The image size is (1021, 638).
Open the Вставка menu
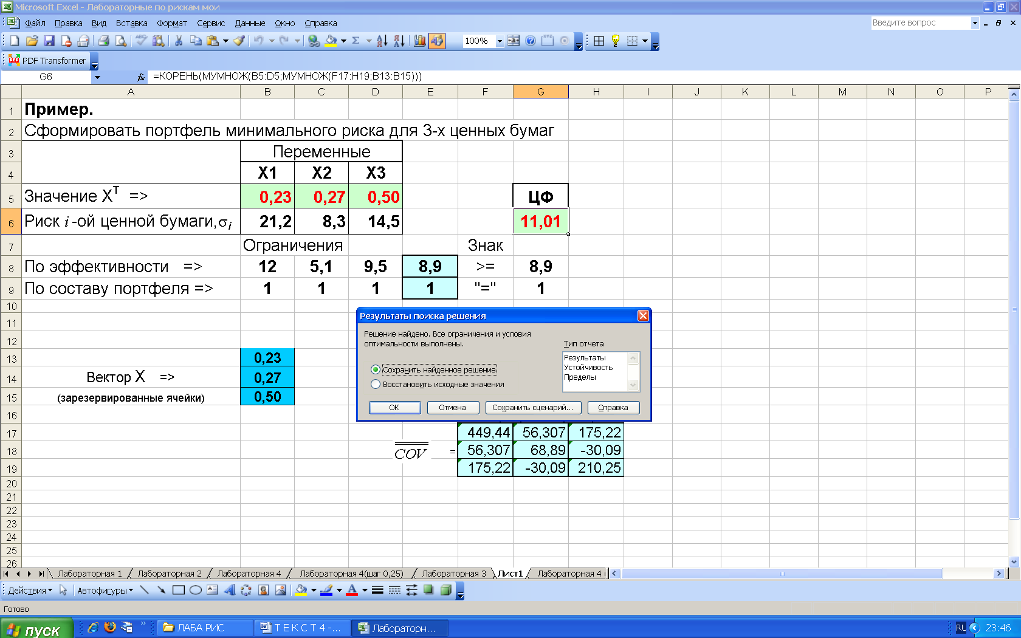pyautogui.click(x=131, y=23)
